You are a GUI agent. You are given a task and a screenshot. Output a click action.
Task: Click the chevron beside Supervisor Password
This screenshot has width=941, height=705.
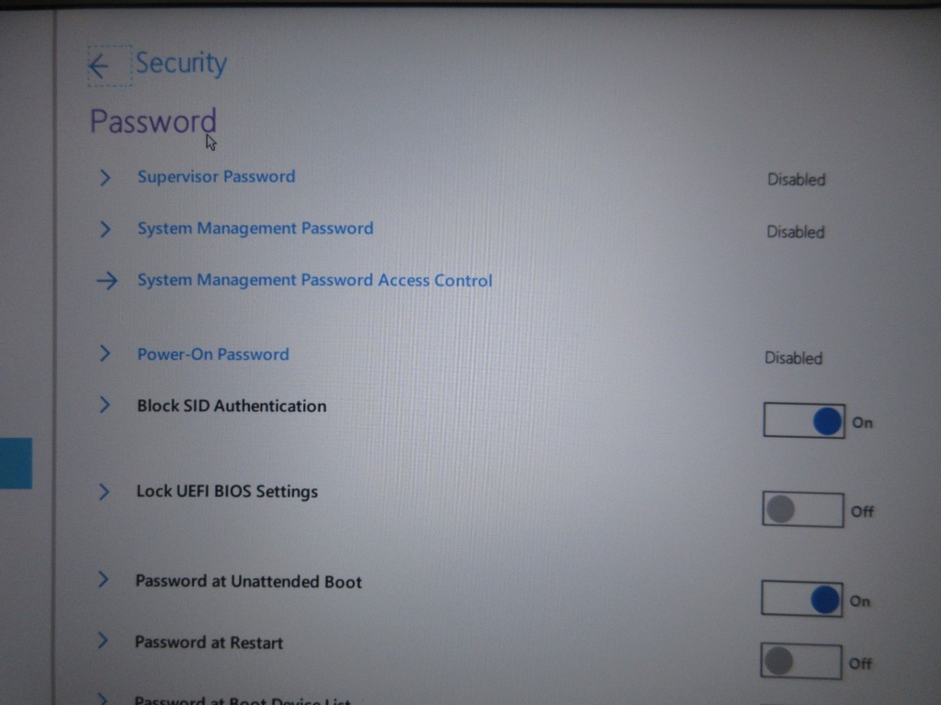pyautogui.click(x=105, y=177)
